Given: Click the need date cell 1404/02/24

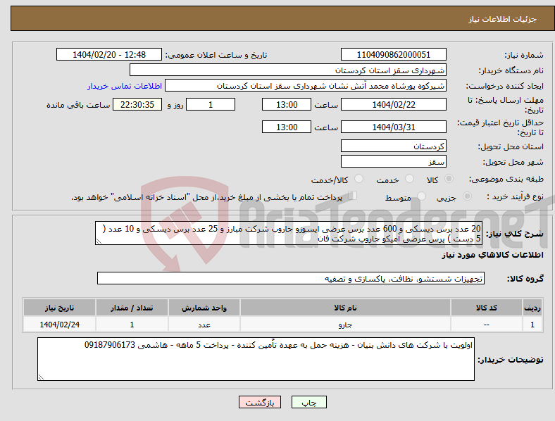Looking at the screenshot, I should (59, 325).
